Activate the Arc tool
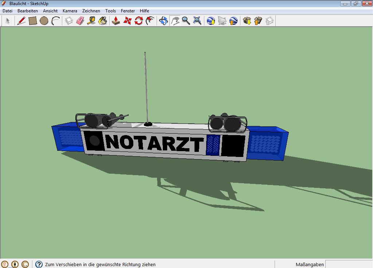 tap(55, 21)
